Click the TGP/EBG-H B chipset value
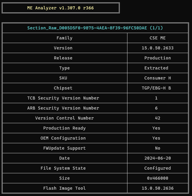 click(x=156, y=88)
